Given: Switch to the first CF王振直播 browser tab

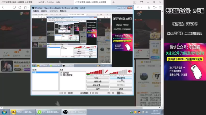Looking at the screenshot, I should tap(17, 2).
